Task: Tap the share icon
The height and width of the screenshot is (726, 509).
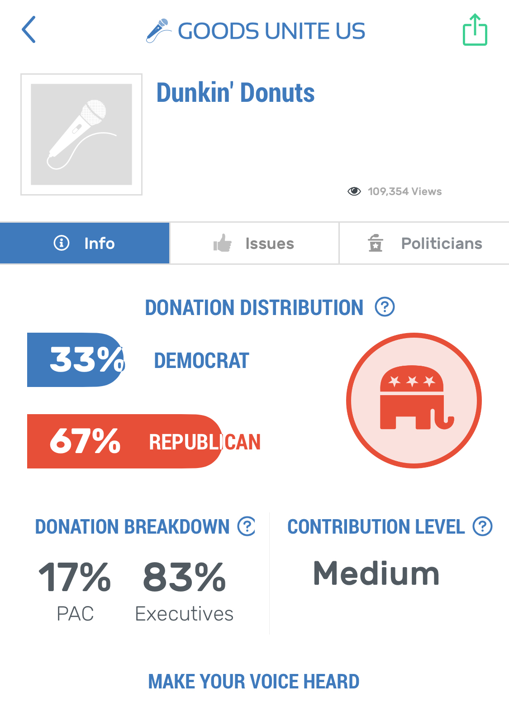Action: pyautogui.click(x=475, y=30)
